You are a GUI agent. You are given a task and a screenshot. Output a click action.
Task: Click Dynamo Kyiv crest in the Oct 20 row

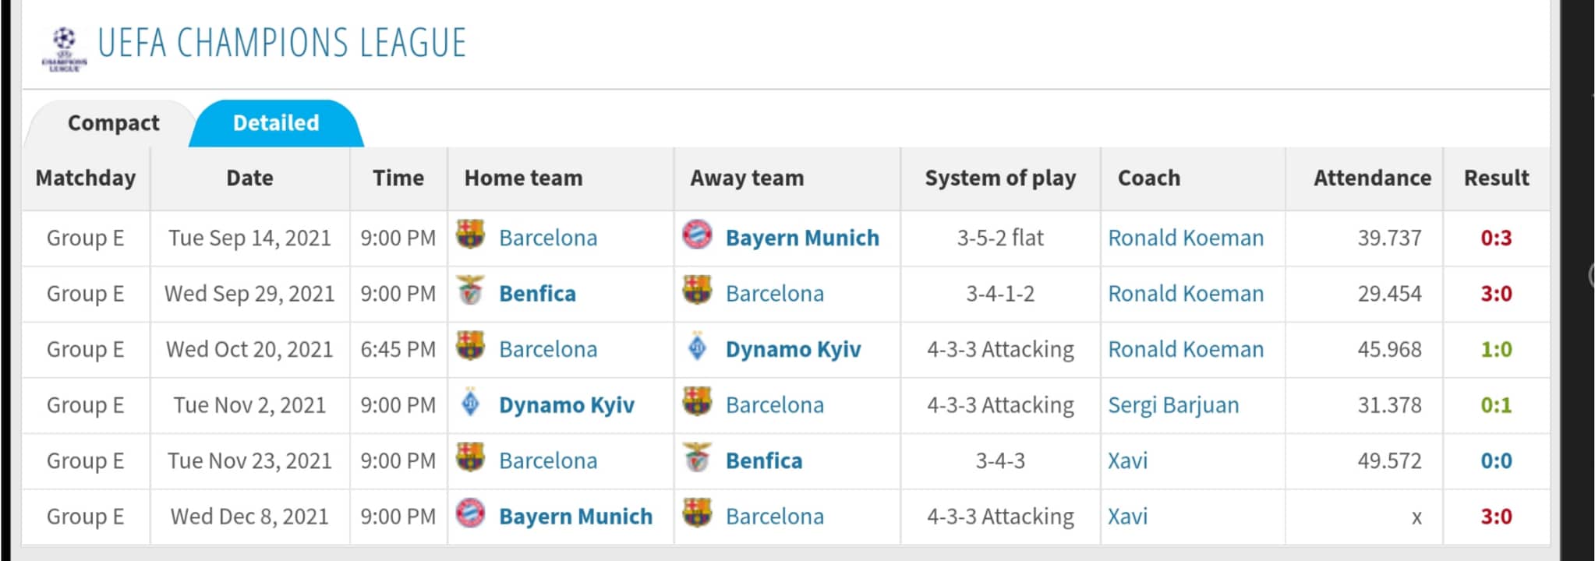[697, 347]
